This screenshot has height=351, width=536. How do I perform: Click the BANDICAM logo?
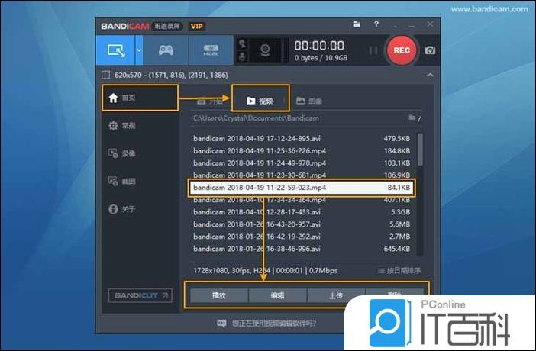(x=125, y=26)
